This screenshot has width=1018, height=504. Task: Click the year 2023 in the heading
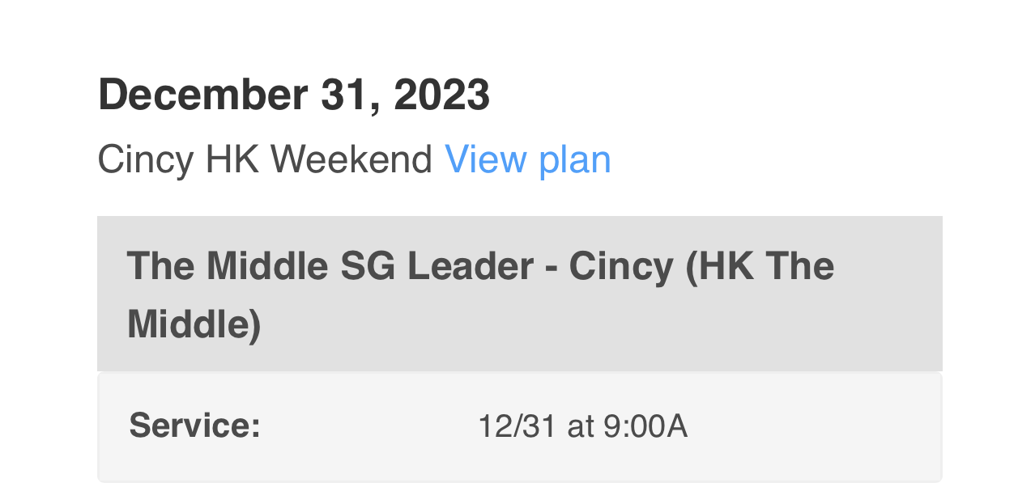(441, 95)
